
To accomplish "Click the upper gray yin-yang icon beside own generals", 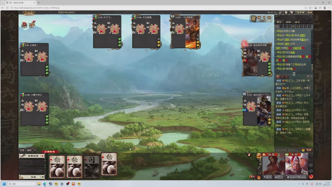I will [x=311, y=165].
